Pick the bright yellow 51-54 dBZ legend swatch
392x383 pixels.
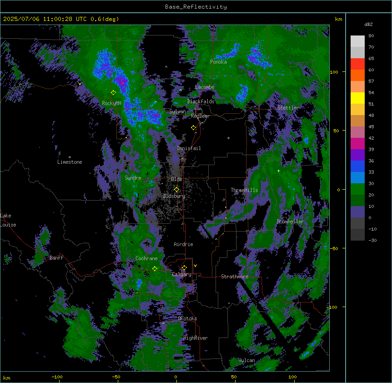click(357, 98)
